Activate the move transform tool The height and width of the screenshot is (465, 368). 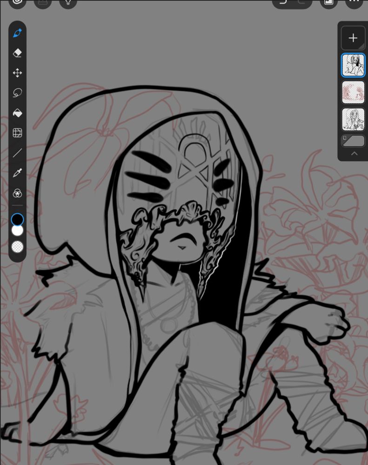pos(17,73)
